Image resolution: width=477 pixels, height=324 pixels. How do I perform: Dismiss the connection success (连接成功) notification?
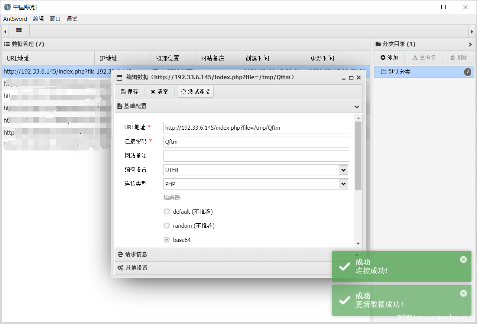[x=463, y=259]
